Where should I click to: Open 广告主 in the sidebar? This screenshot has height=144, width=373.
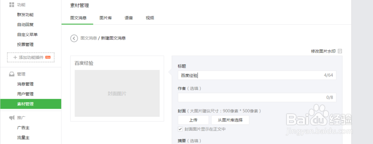click(x=23, y=128)
